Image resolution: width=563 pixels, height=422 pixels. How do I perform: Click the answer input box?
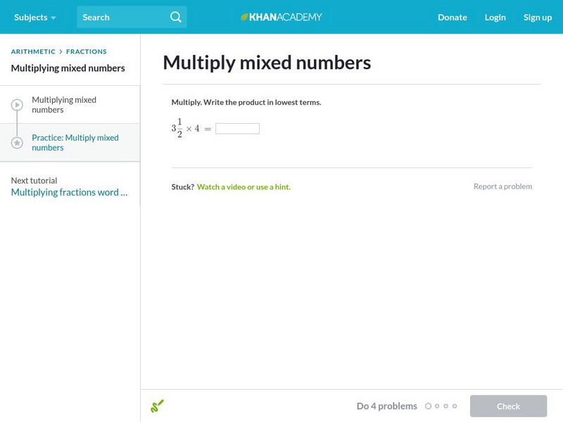(237, 129)
